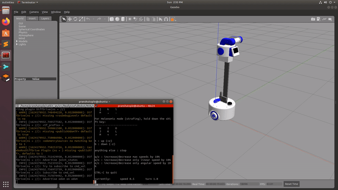Viewport: 338px width, 190px height.
Task: Select Physics in the world tree
Action: (x=23, y=33)
